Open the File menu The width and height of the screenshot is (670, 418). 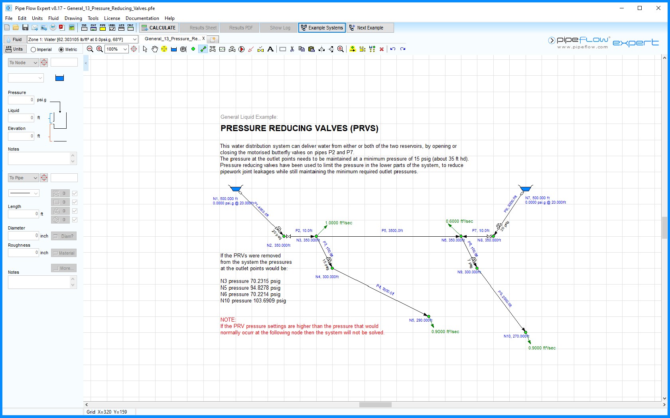tap(9, 18)
